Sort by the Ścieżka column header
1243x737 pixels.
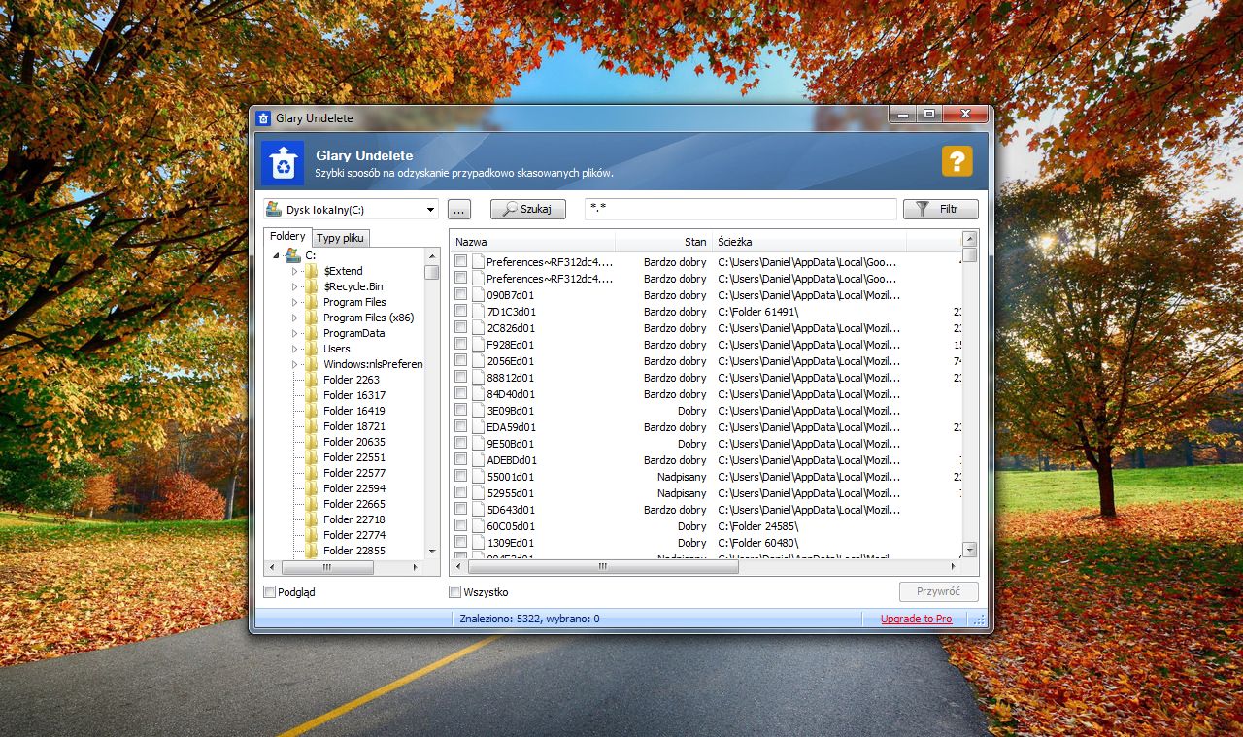[809, 242]
